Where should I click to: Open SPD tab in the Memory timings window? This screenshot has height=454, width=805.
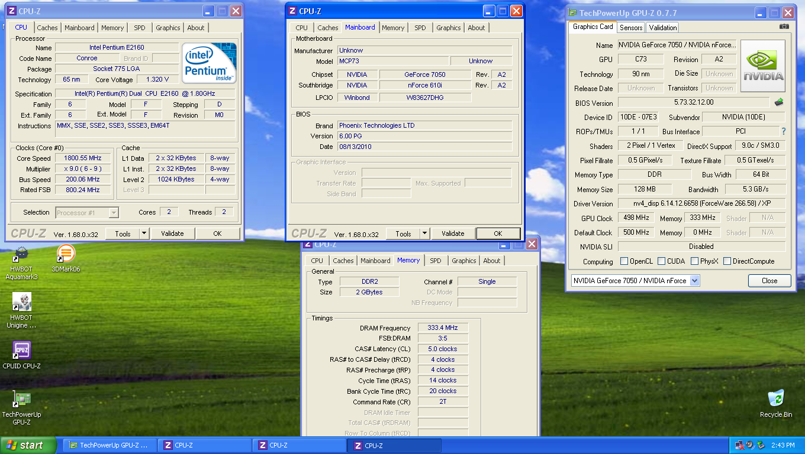click(x=436, y=261)
